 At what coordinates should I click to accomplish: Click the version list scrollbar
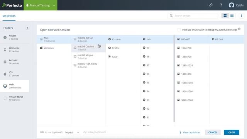[174, 78]
